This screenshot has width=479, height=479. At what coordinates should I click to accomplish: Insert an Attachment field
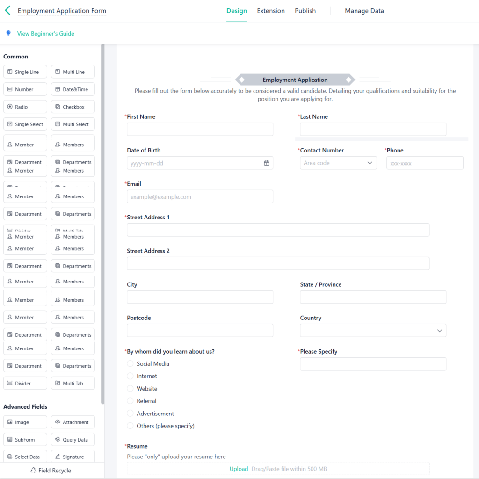73,422
